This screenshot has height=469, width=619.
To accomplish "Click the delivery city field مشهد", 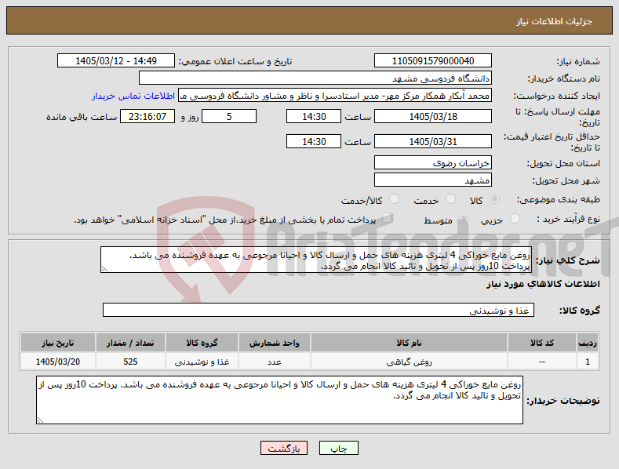I will (x=432, y=180).
